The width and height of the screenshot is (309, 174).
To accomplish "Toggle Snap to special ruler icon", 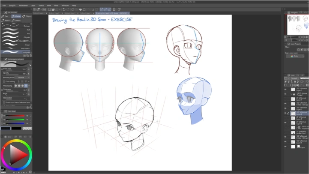I will coord(105,9).
